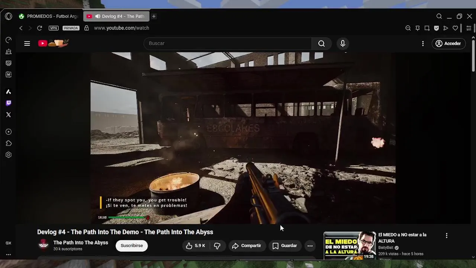Open the Opera GX main menu logo
476x268 pixels.
[x=9, y=16]
